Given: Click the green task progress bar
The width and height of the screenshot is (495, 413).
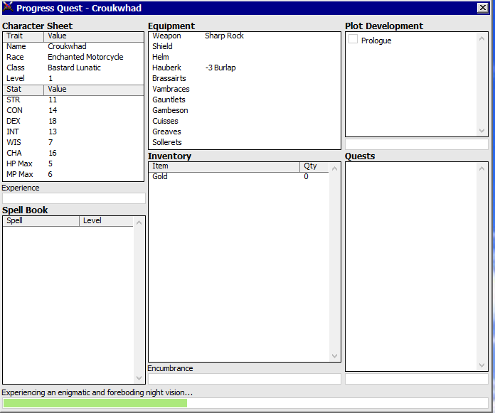Looking at the screenshot, I should (x=245, y=403).
